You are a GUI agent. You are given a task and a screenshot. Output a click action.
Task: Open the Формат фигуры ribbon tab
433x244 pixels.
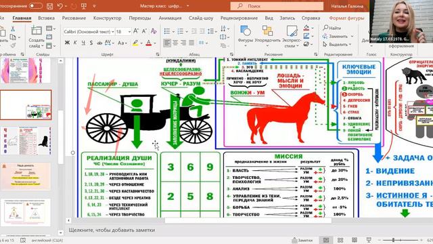coord(346,18)
